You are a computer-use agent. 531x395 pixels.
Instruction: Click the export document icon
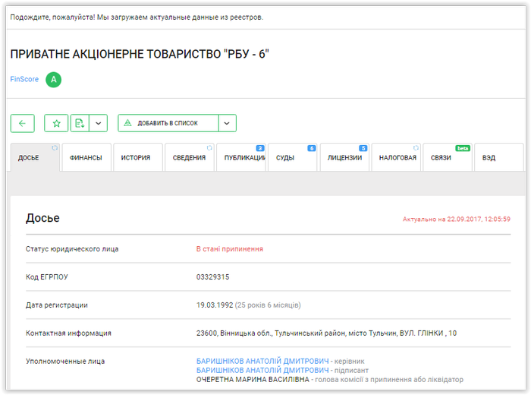pyautogui.click(x=80, y=123)
